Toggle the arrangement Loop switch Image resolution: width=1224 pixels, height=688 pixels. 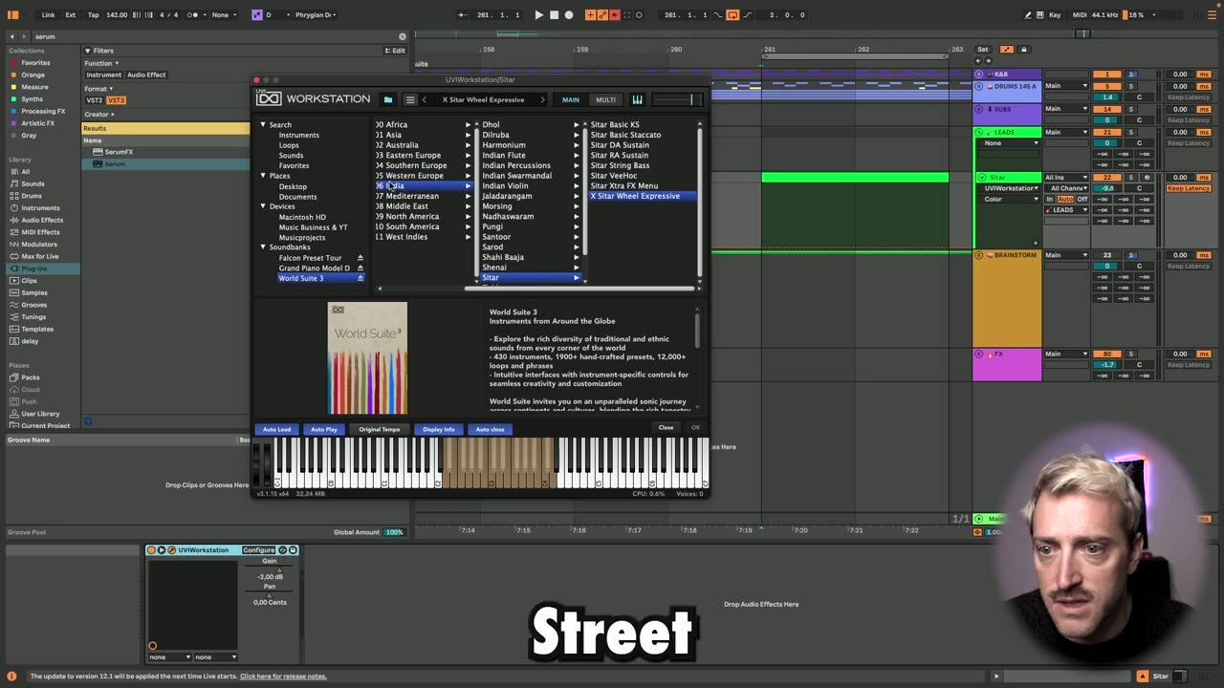[732, 14]
